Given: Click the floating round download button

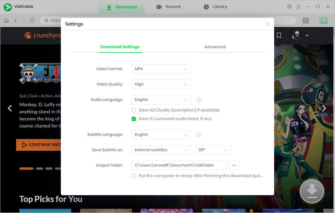Looking at the screenshot, I should 312,191.
